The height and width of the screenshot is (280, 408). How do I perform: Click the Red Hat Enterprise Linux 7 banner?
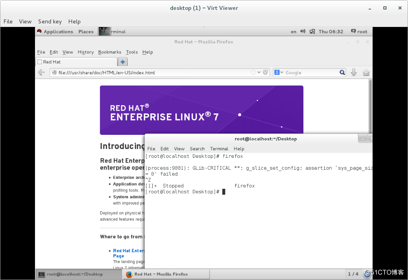tap(201, 110)
